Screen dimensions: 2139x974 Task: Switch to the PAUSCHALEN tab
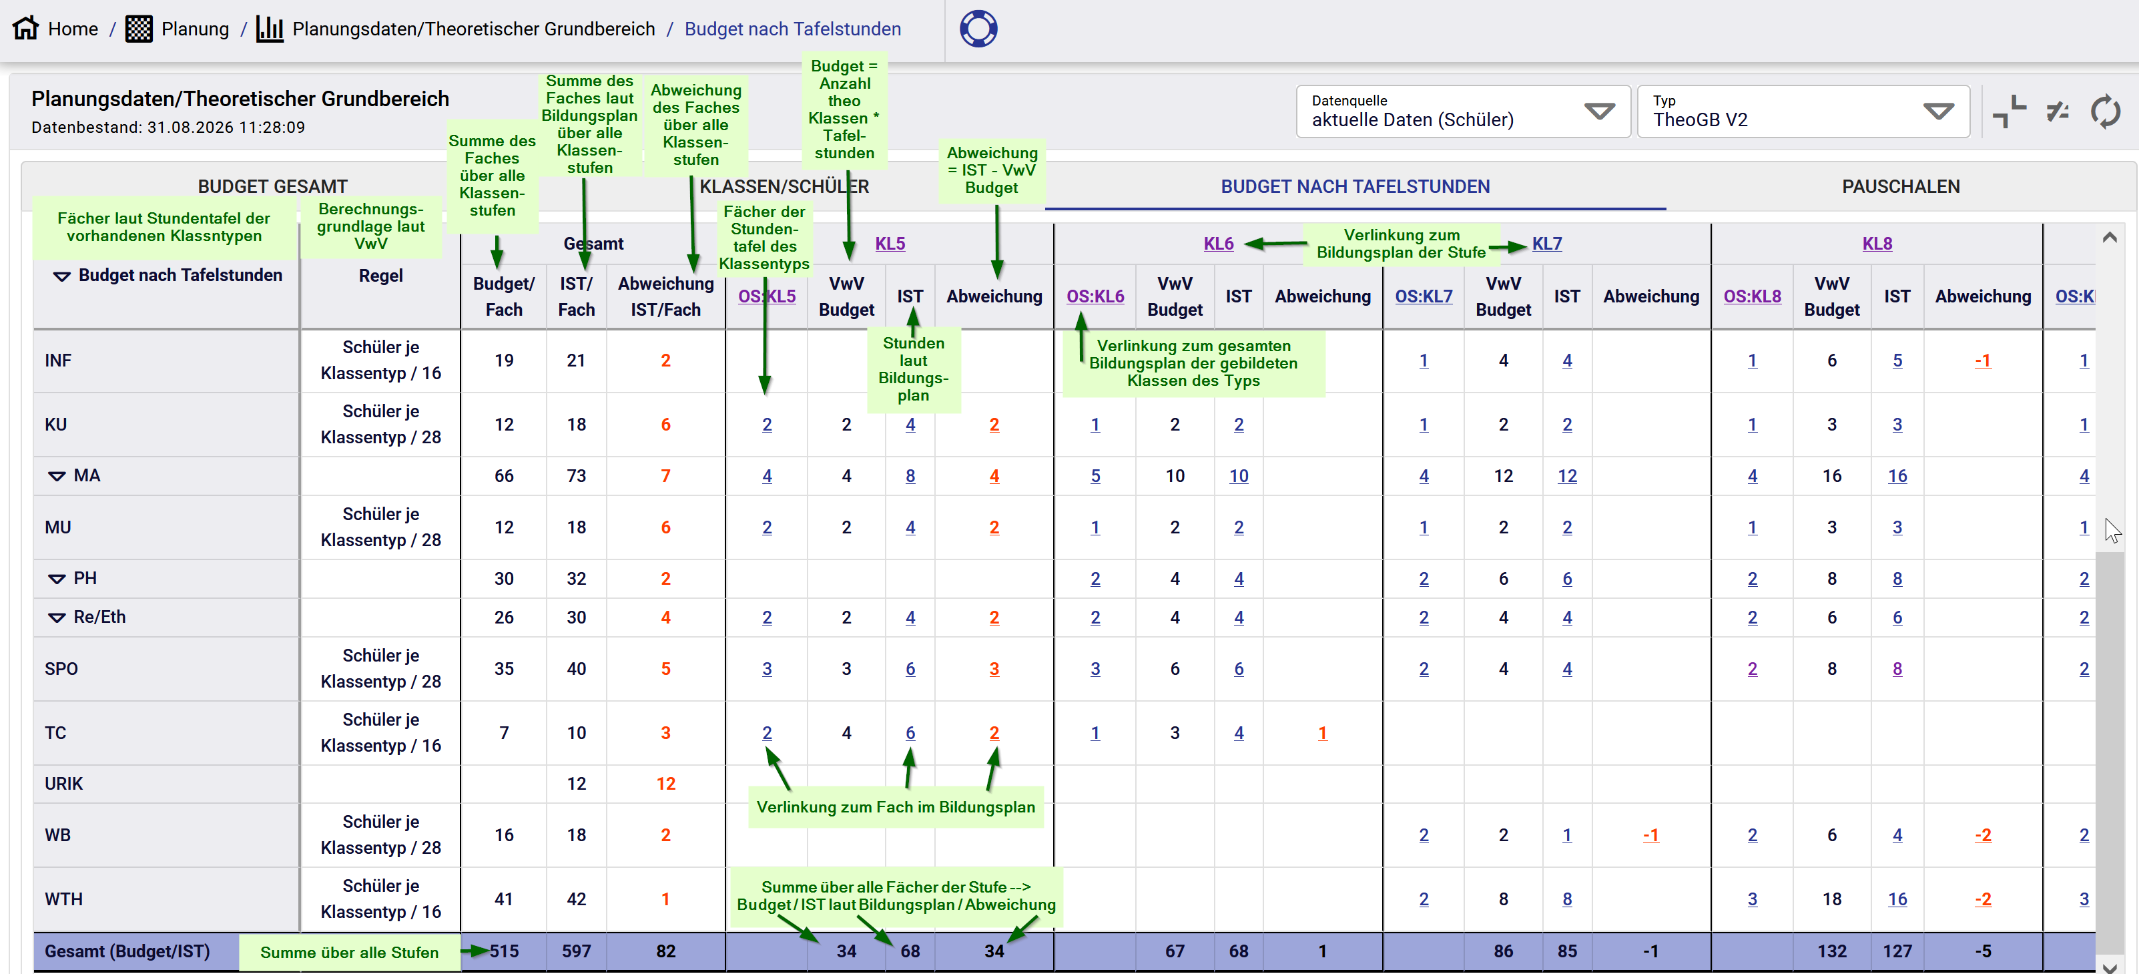tap(1901, 187)
